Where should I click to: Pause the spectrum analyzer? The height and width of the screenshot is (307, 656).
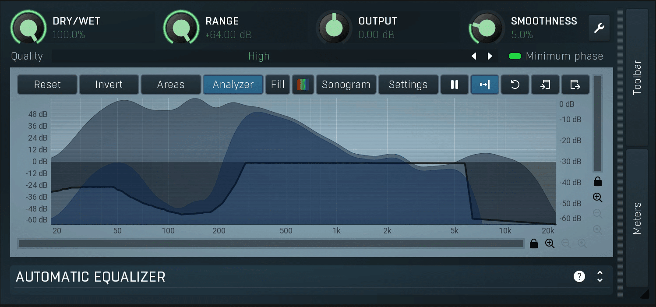tap(455, 84)
